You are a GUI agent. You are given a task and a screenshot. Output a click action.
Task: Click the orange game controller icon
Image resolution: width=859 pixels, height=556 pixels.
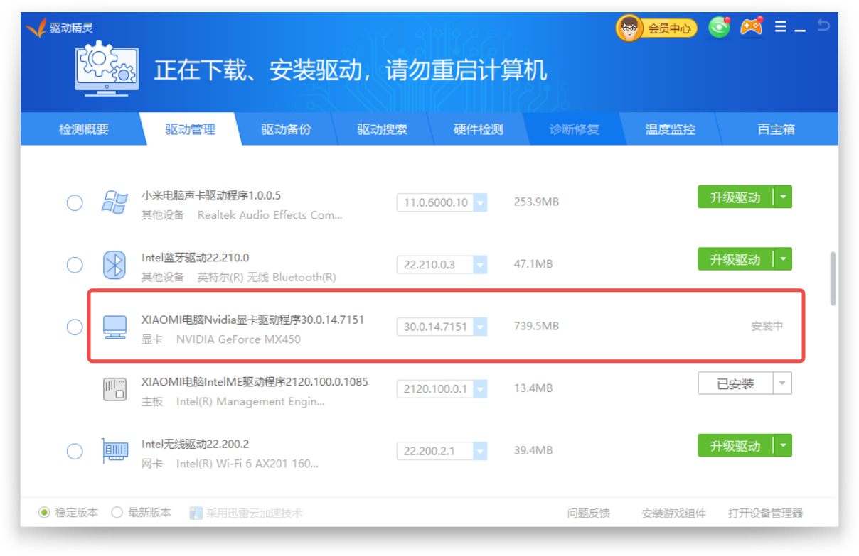pos(751,27)
